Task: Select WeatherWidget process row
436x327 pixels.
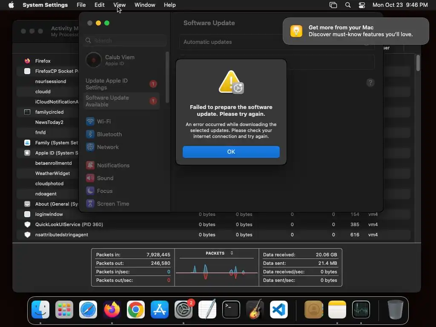Action: 52,174
